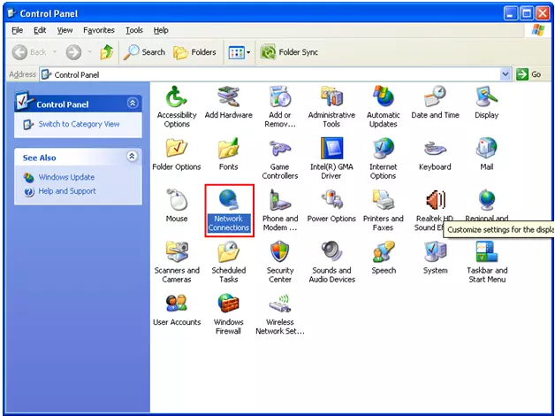Go up one folder level
This screenshot has height=416, width=555.
point(107,52)
